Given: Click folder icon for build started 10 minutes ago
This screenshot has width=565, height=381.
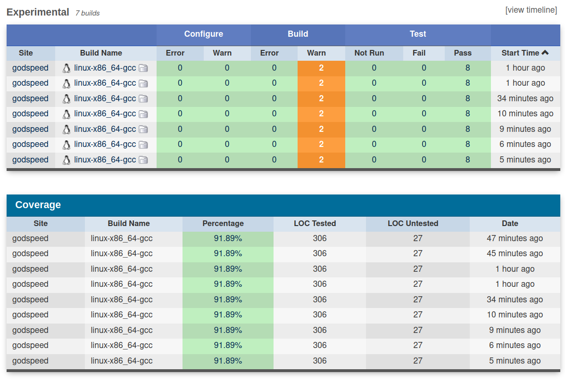Looking at the screenshot, I should (143, 114).
